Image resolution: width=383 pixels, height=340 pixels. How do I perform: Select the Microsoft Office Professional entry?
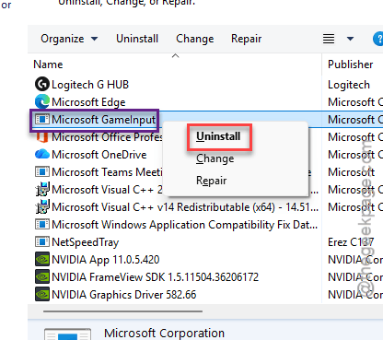pyautogui.click(x=107, y=137)
